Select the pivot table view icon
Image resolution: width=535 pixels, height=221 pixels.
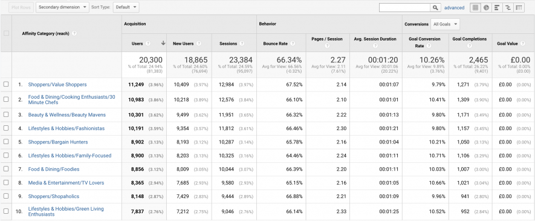pos(519,7)
